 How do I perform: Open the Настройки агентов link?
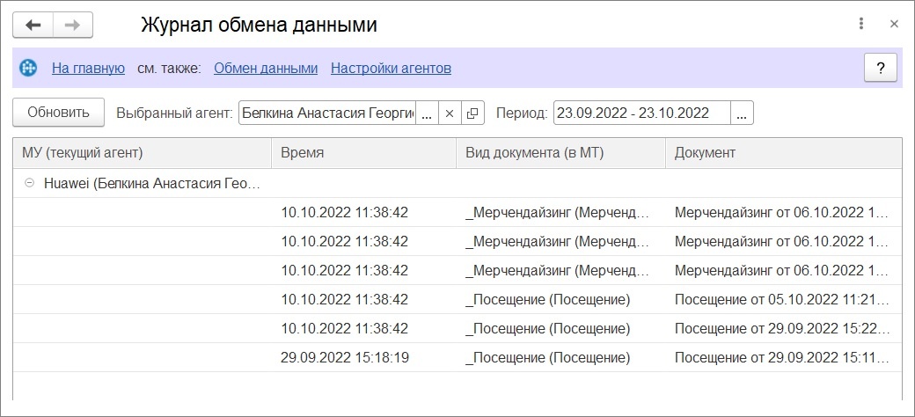point(391,69)
